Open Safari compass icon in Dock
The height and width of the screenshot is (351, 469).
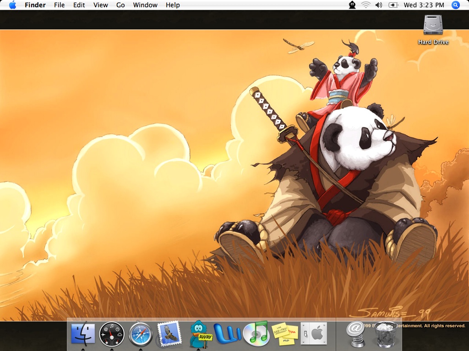(141, 334)
